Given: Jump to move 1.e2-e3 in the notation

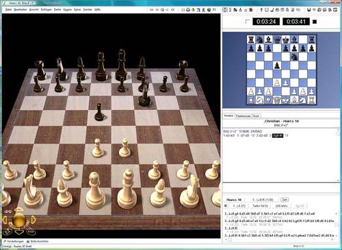Looking at the screenshot, I should tap(229, 135).
